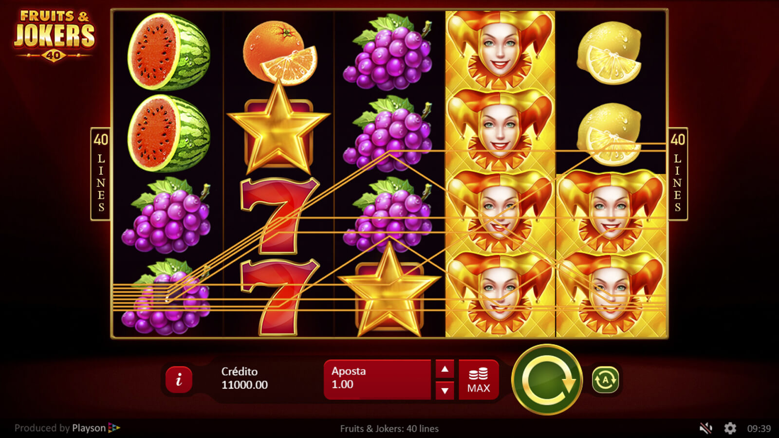The height and width of the screenshot is (438, 779).
Task: Spin the reels with green spin button
Action: (x=547, y=380)
